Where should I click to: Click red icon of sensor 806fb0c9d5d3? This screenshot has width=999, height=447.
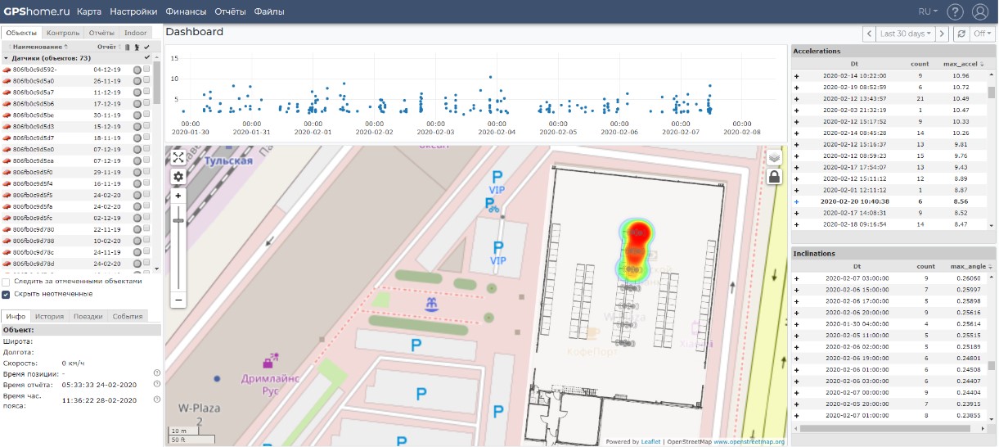(x=7, y=127)
